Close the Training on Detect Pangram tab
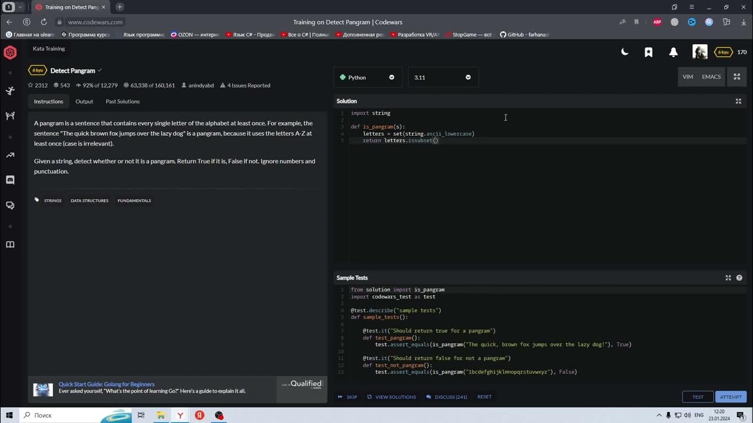This screenshot has width=753, height=423. [104, 7]
